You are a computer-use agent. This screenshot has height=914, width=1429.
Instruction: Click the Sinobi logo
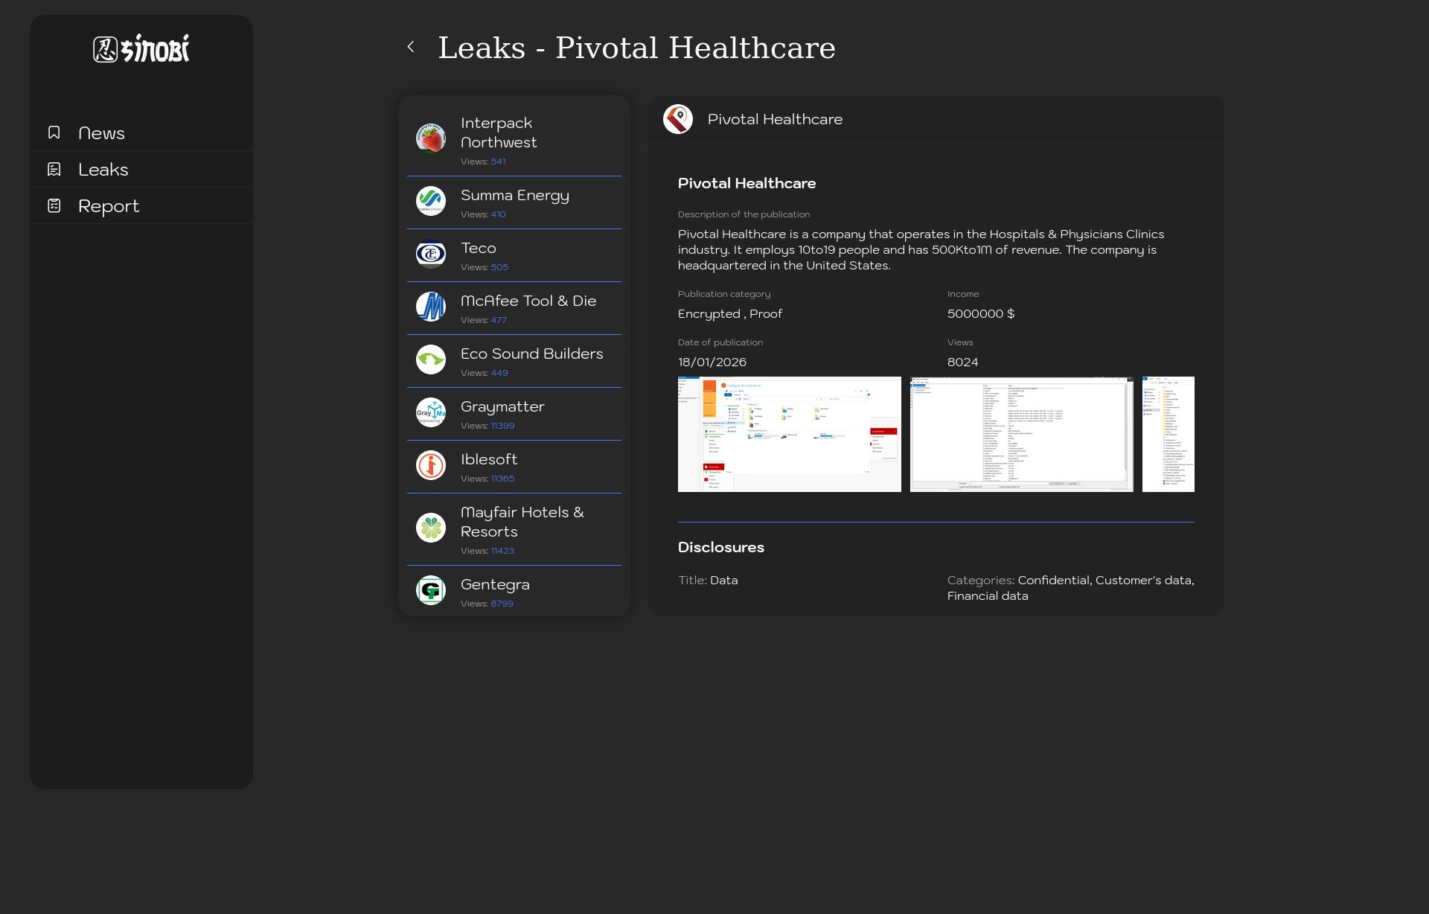(x=141, y=49)
